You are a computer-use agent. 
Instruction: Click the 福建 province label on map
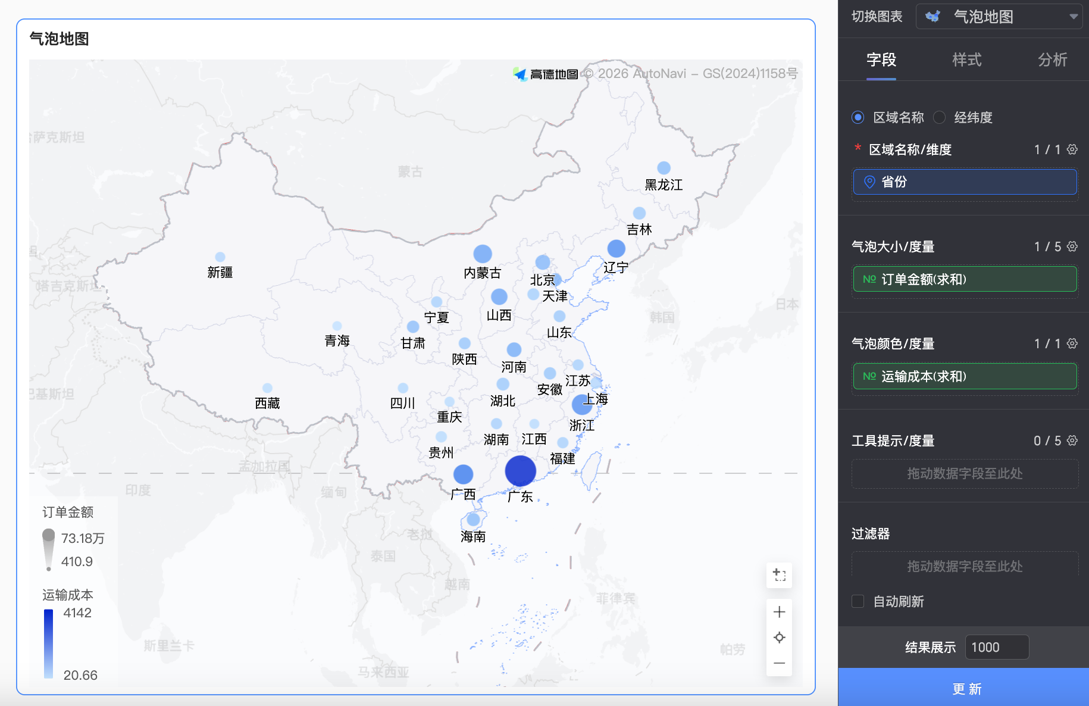coord(562,458)
